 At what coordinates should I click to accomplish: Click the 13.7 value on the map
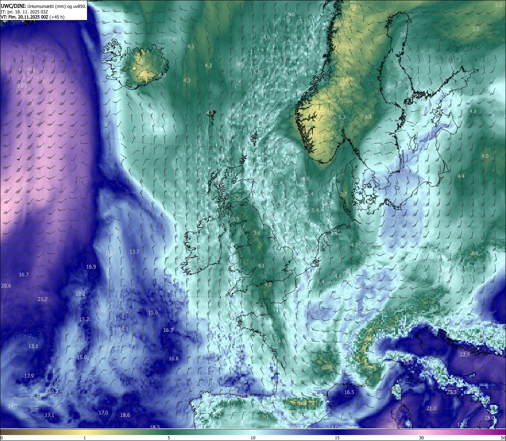point(134,252)
